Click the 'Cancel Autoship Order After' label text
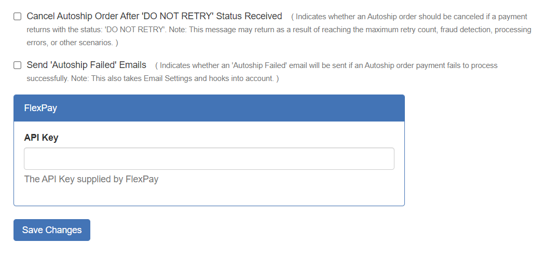545x256 pixels. tap(83, 16)
